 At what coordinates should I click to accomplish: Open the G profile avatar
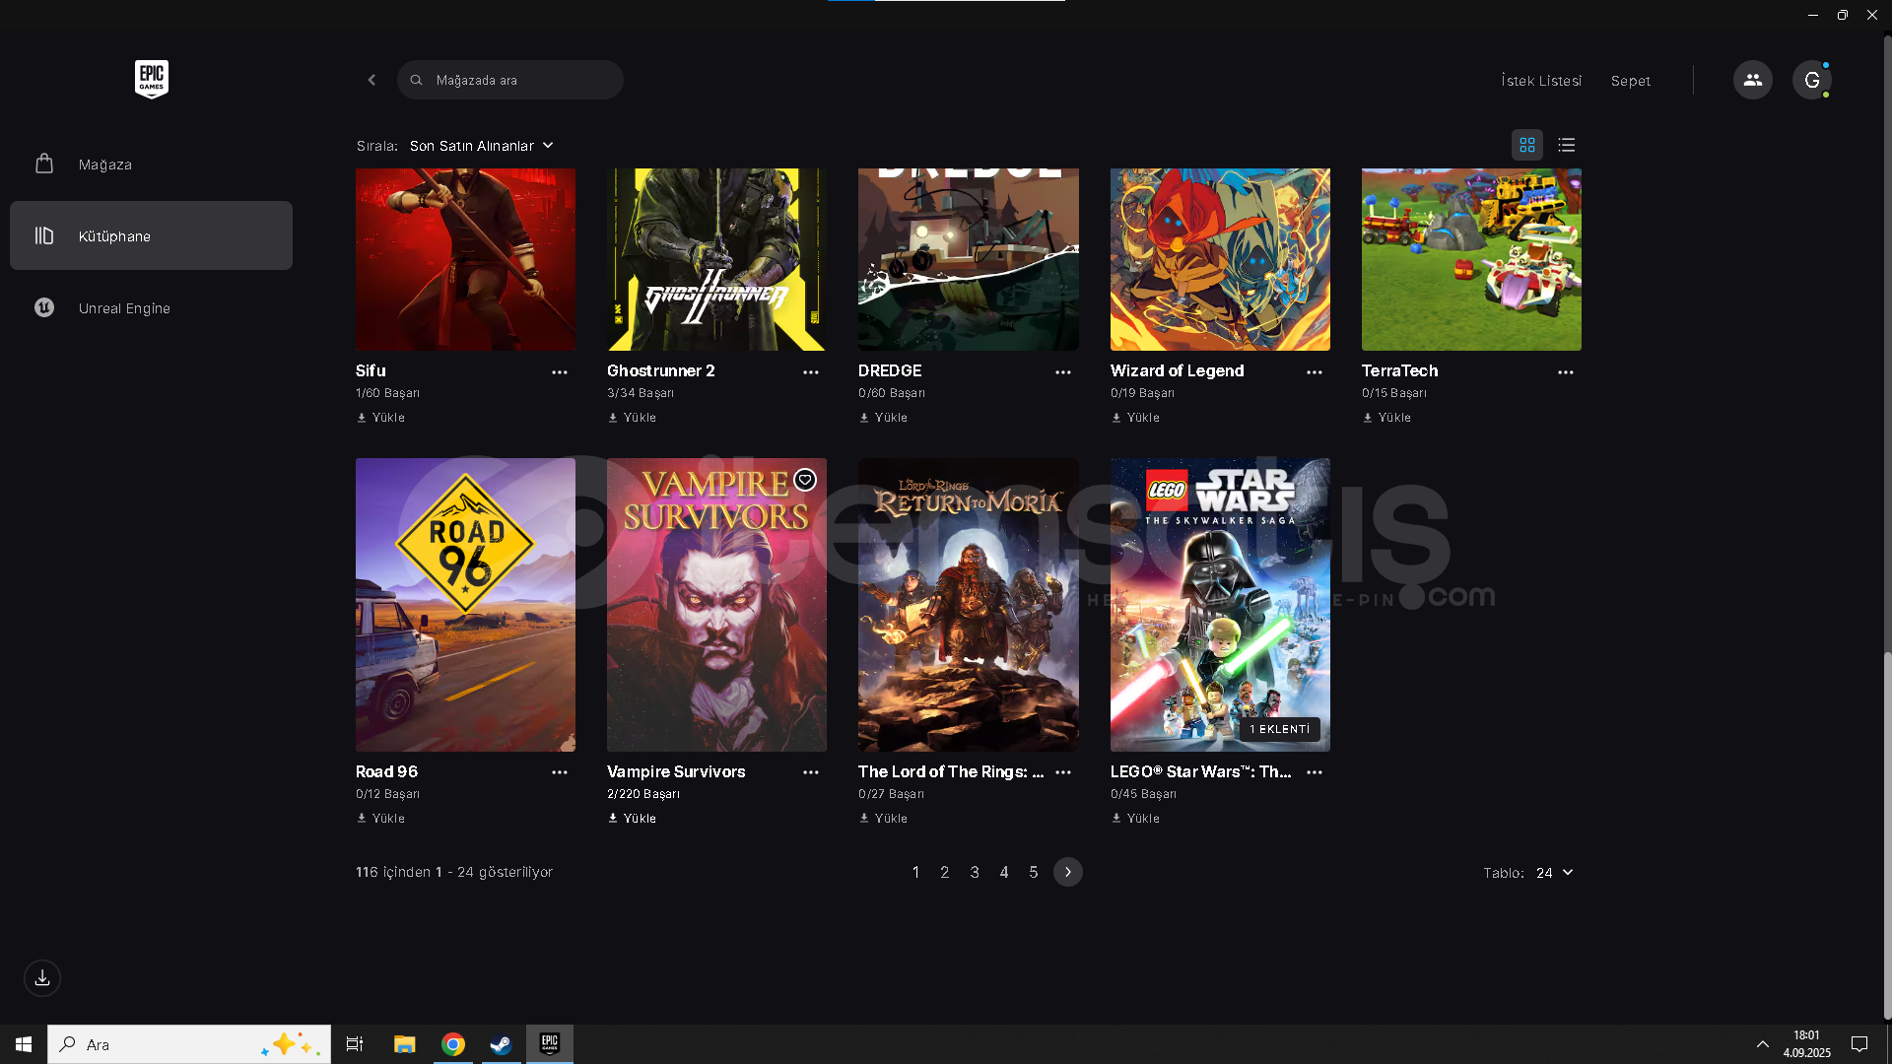1811,80
